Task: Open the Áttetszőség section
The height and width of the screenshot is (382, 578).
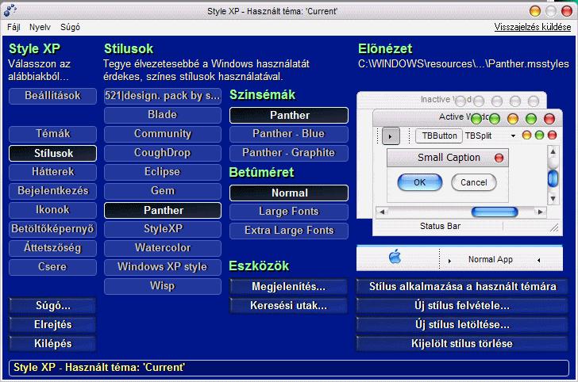Action: point(52,248)
